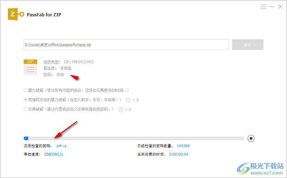Screen dimensions: 287x178
Task: Open the hamburger menu icon
Action: point(263,7)
